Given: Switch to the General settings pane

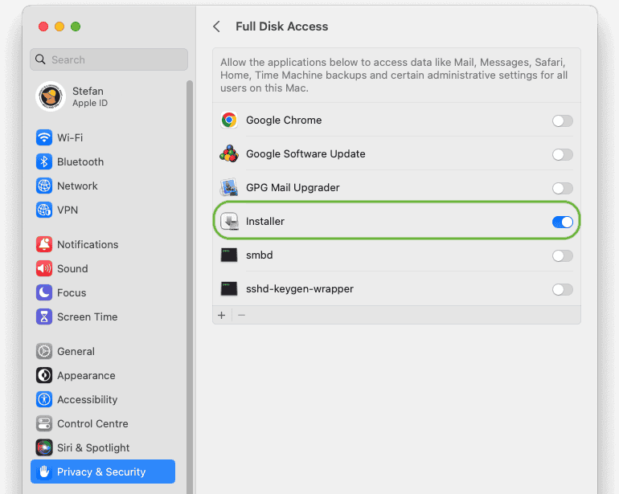Looking at the screenshot, I should click(76, 351).
